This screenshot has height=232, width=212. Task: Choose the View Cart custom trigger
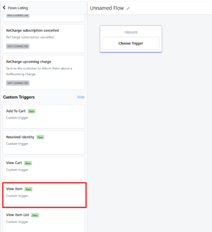pos(44,169)
